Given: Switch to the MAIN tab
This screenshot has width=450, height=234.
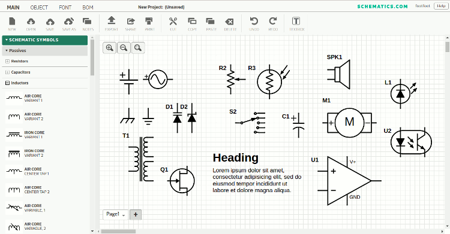Looking at the screenshot, I should [13, 7].
